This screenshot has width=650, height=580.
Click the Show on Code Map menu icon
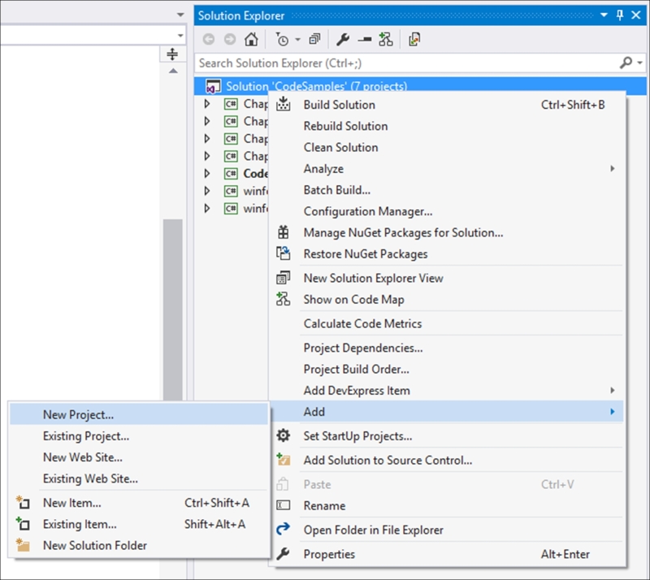point(283,299)
